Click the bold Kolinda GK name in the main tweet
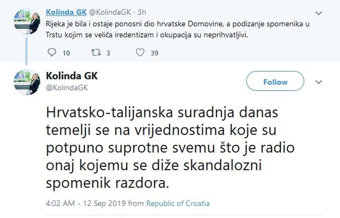The image size is (340, 218). pyautogui.click(x=72, y=76)
